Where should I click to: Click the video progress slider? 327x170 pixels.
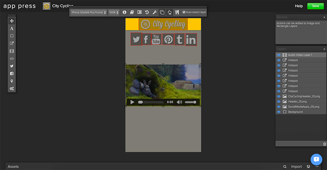click(x=151, y=102)
